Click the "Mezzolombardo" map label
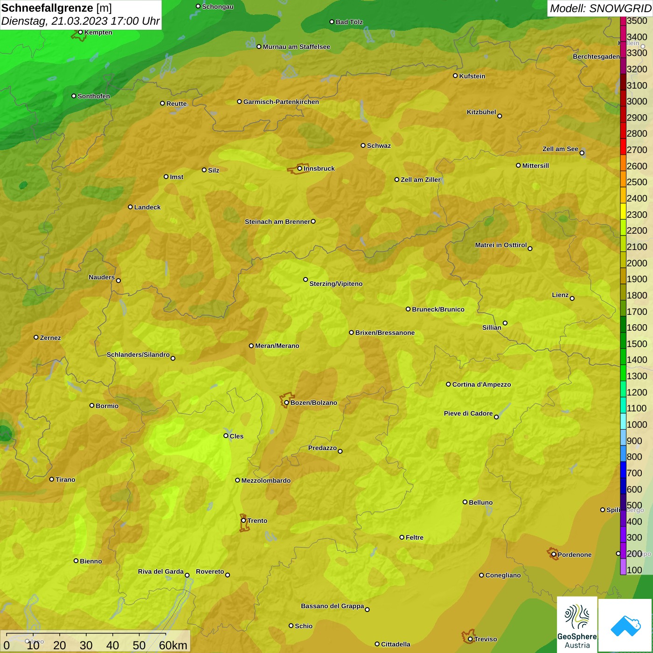The height and width of the screenshot is (653, 653). pyautogui.click(x=266, y=480)
